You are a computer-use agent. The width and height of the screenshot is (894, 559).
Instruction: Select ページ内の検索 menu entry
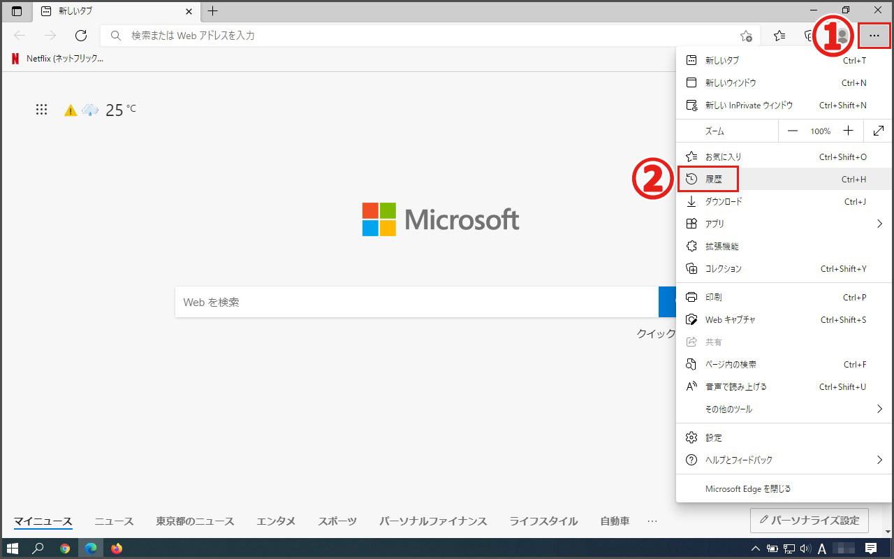point(782,364)
